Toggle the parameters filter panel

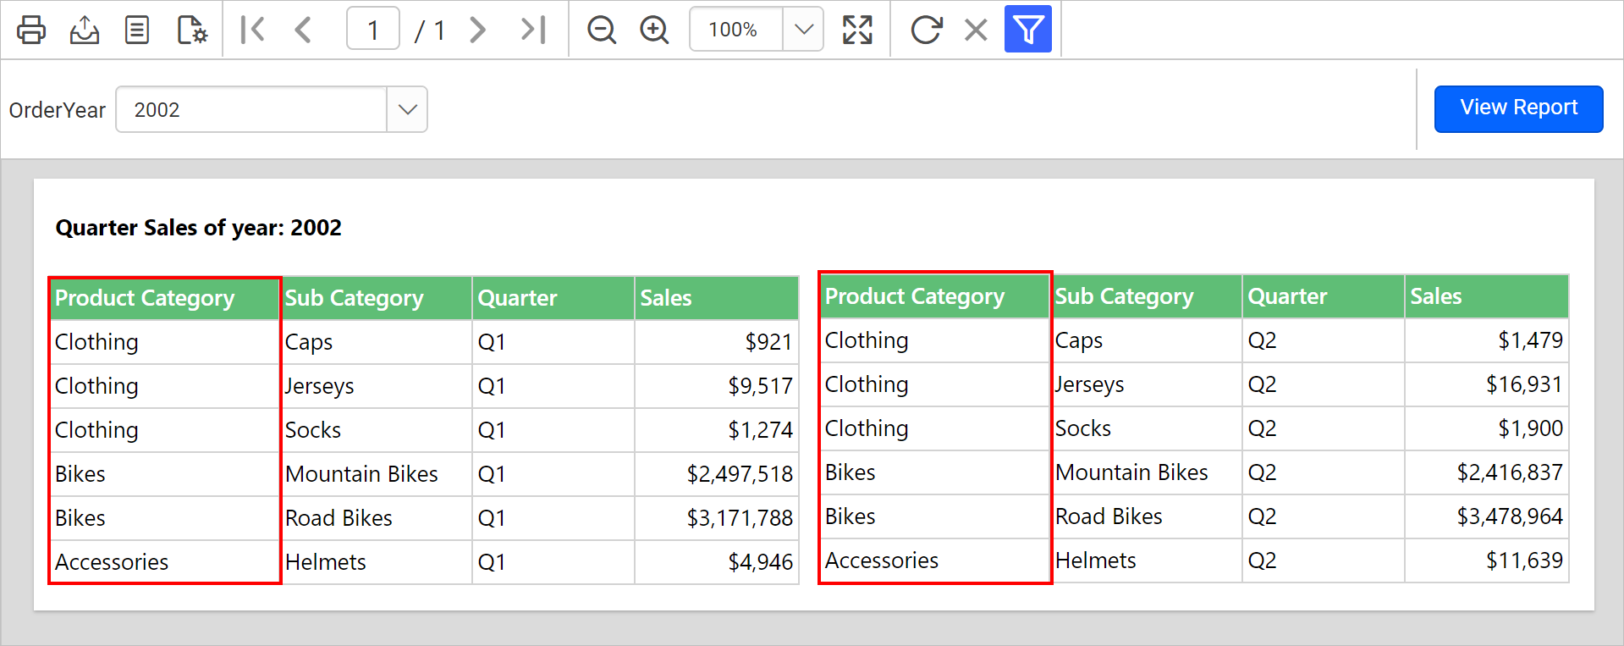(x=1027, y=30)
